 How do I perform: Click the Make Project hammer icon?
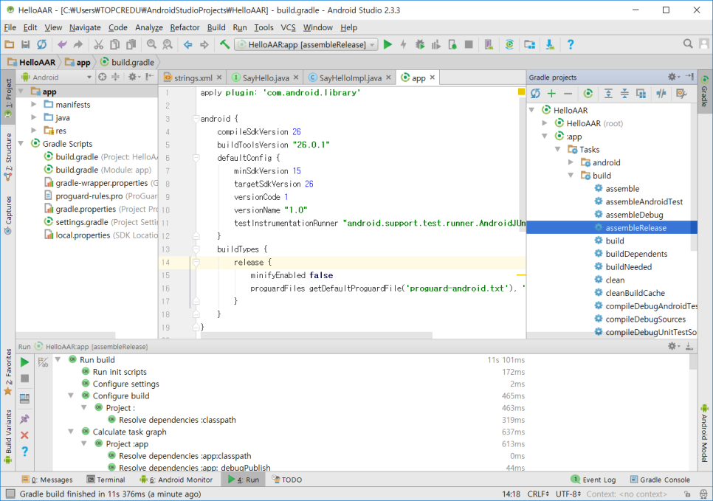pyautogui.click(x=224, y=44)
